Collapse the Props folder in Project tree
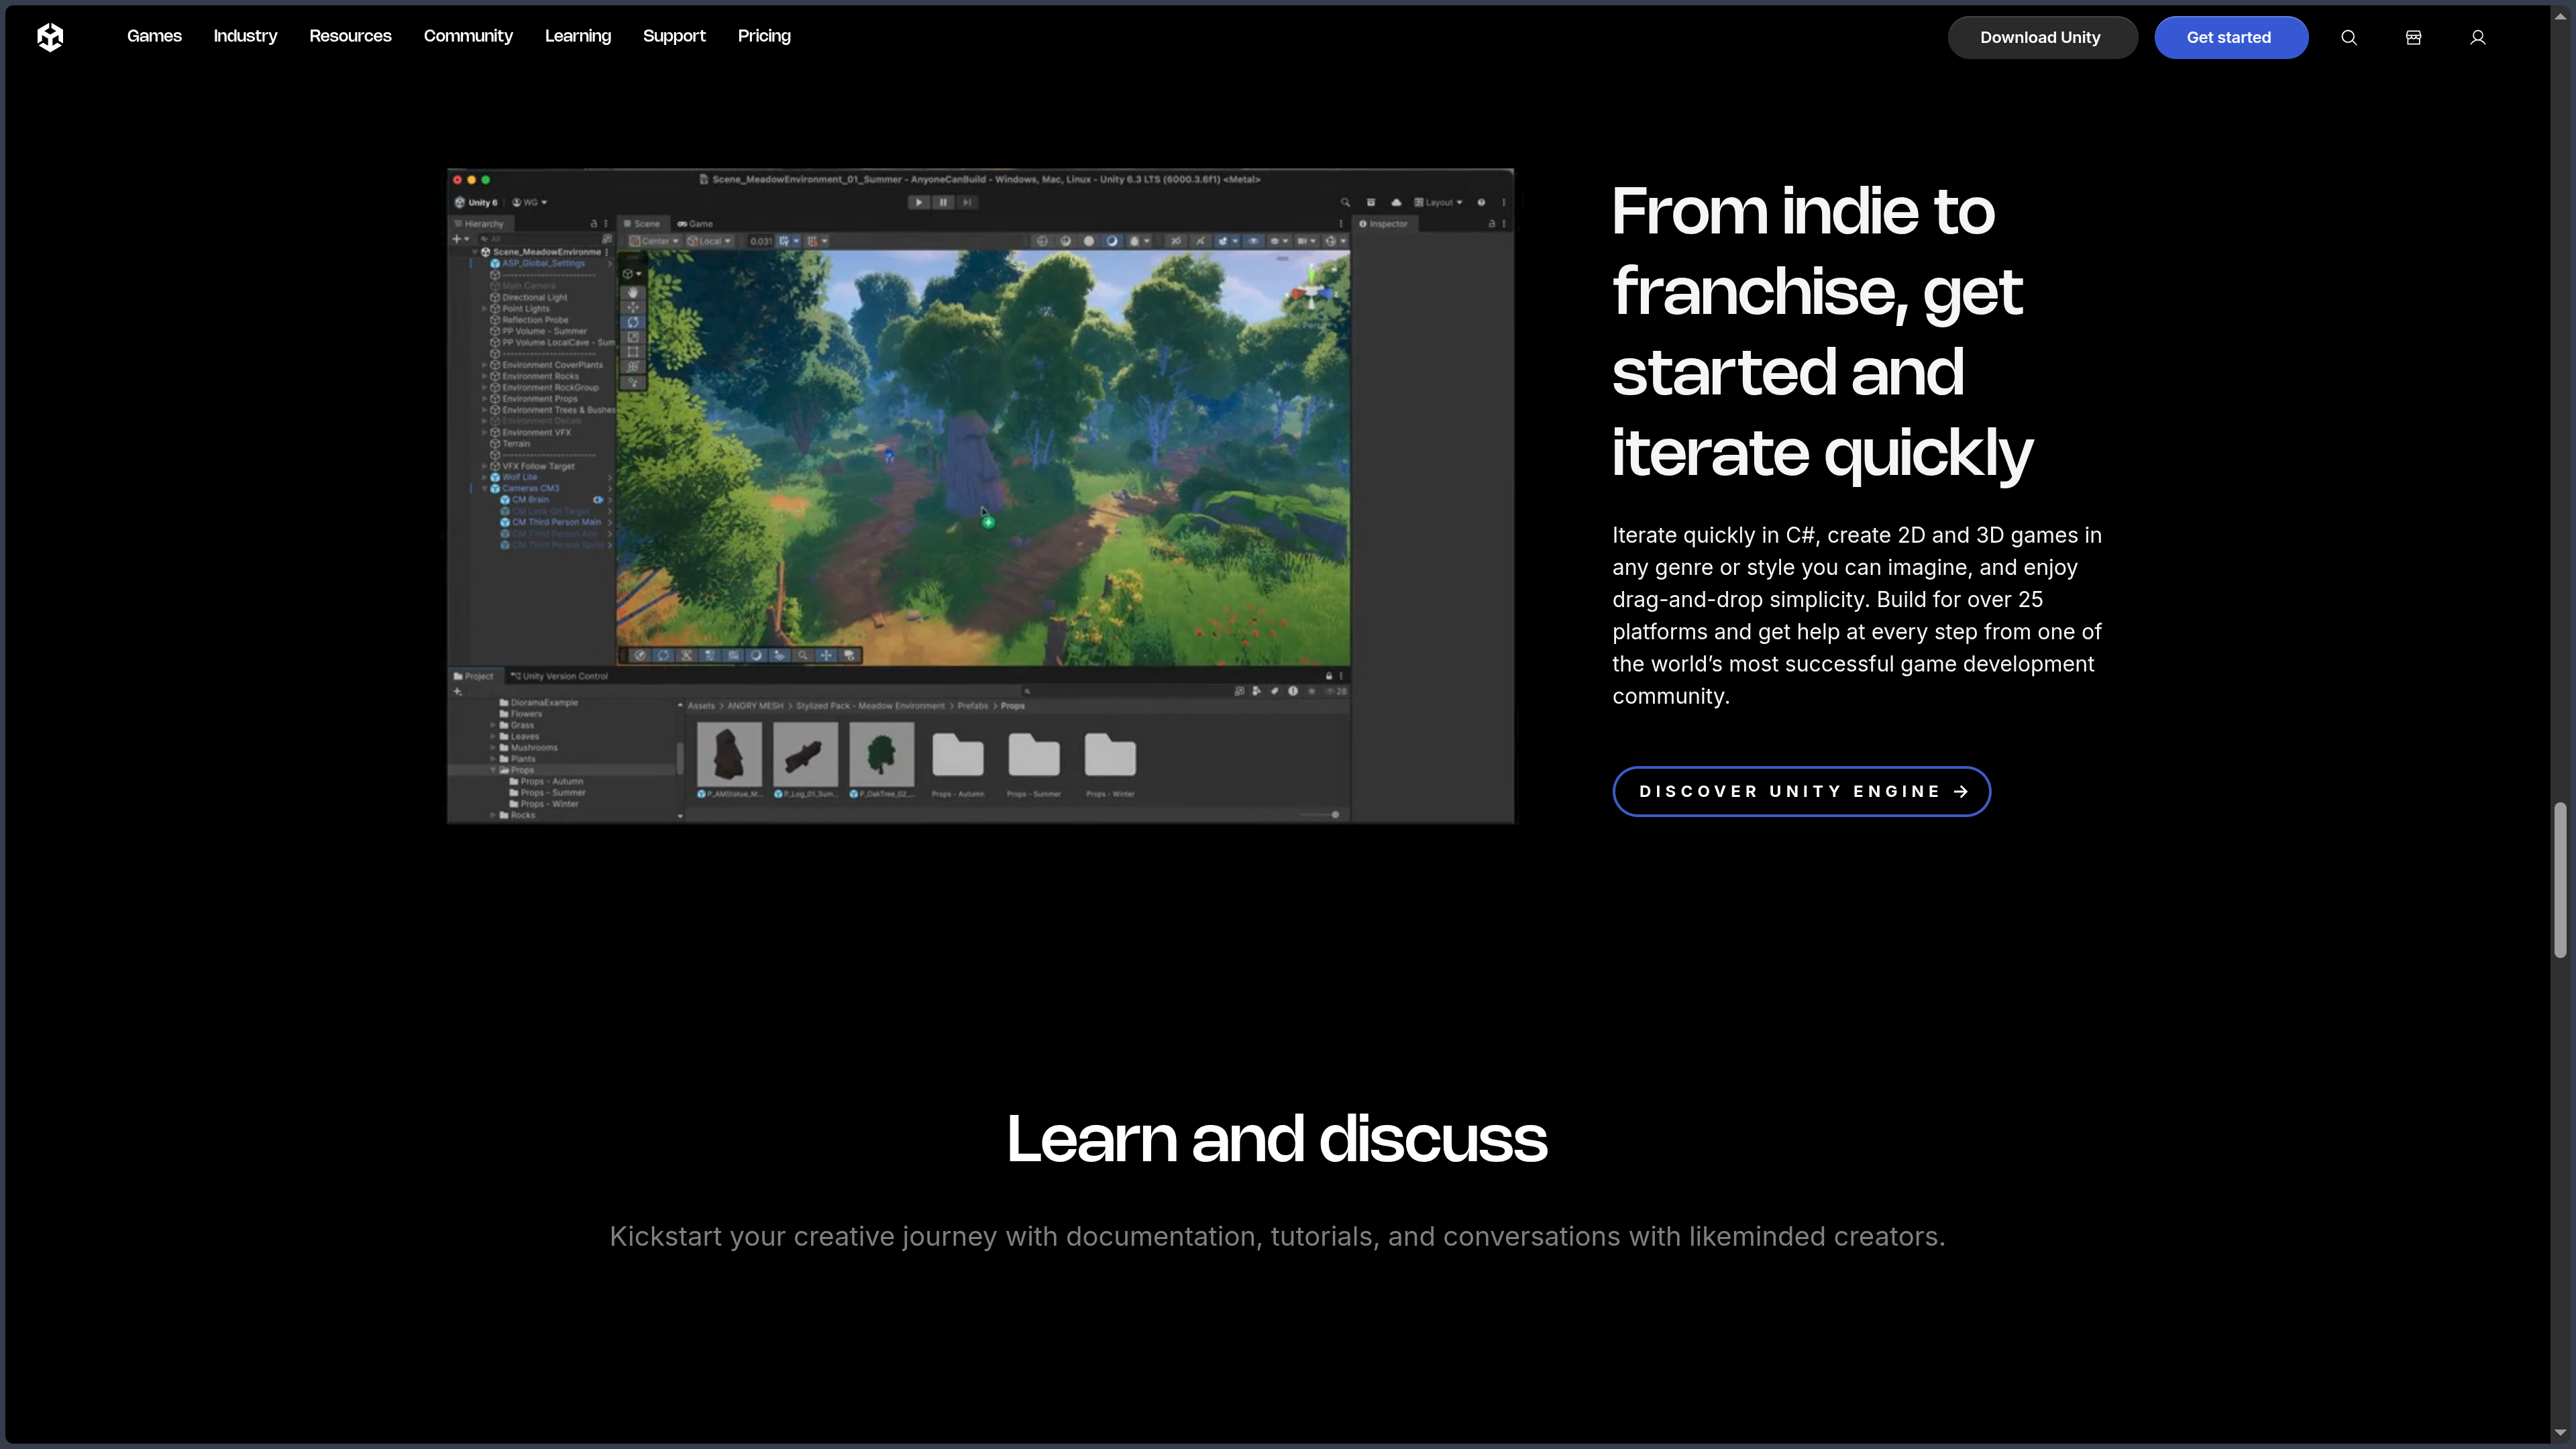Screen dimensions: 2576x1449 [493, 770]
